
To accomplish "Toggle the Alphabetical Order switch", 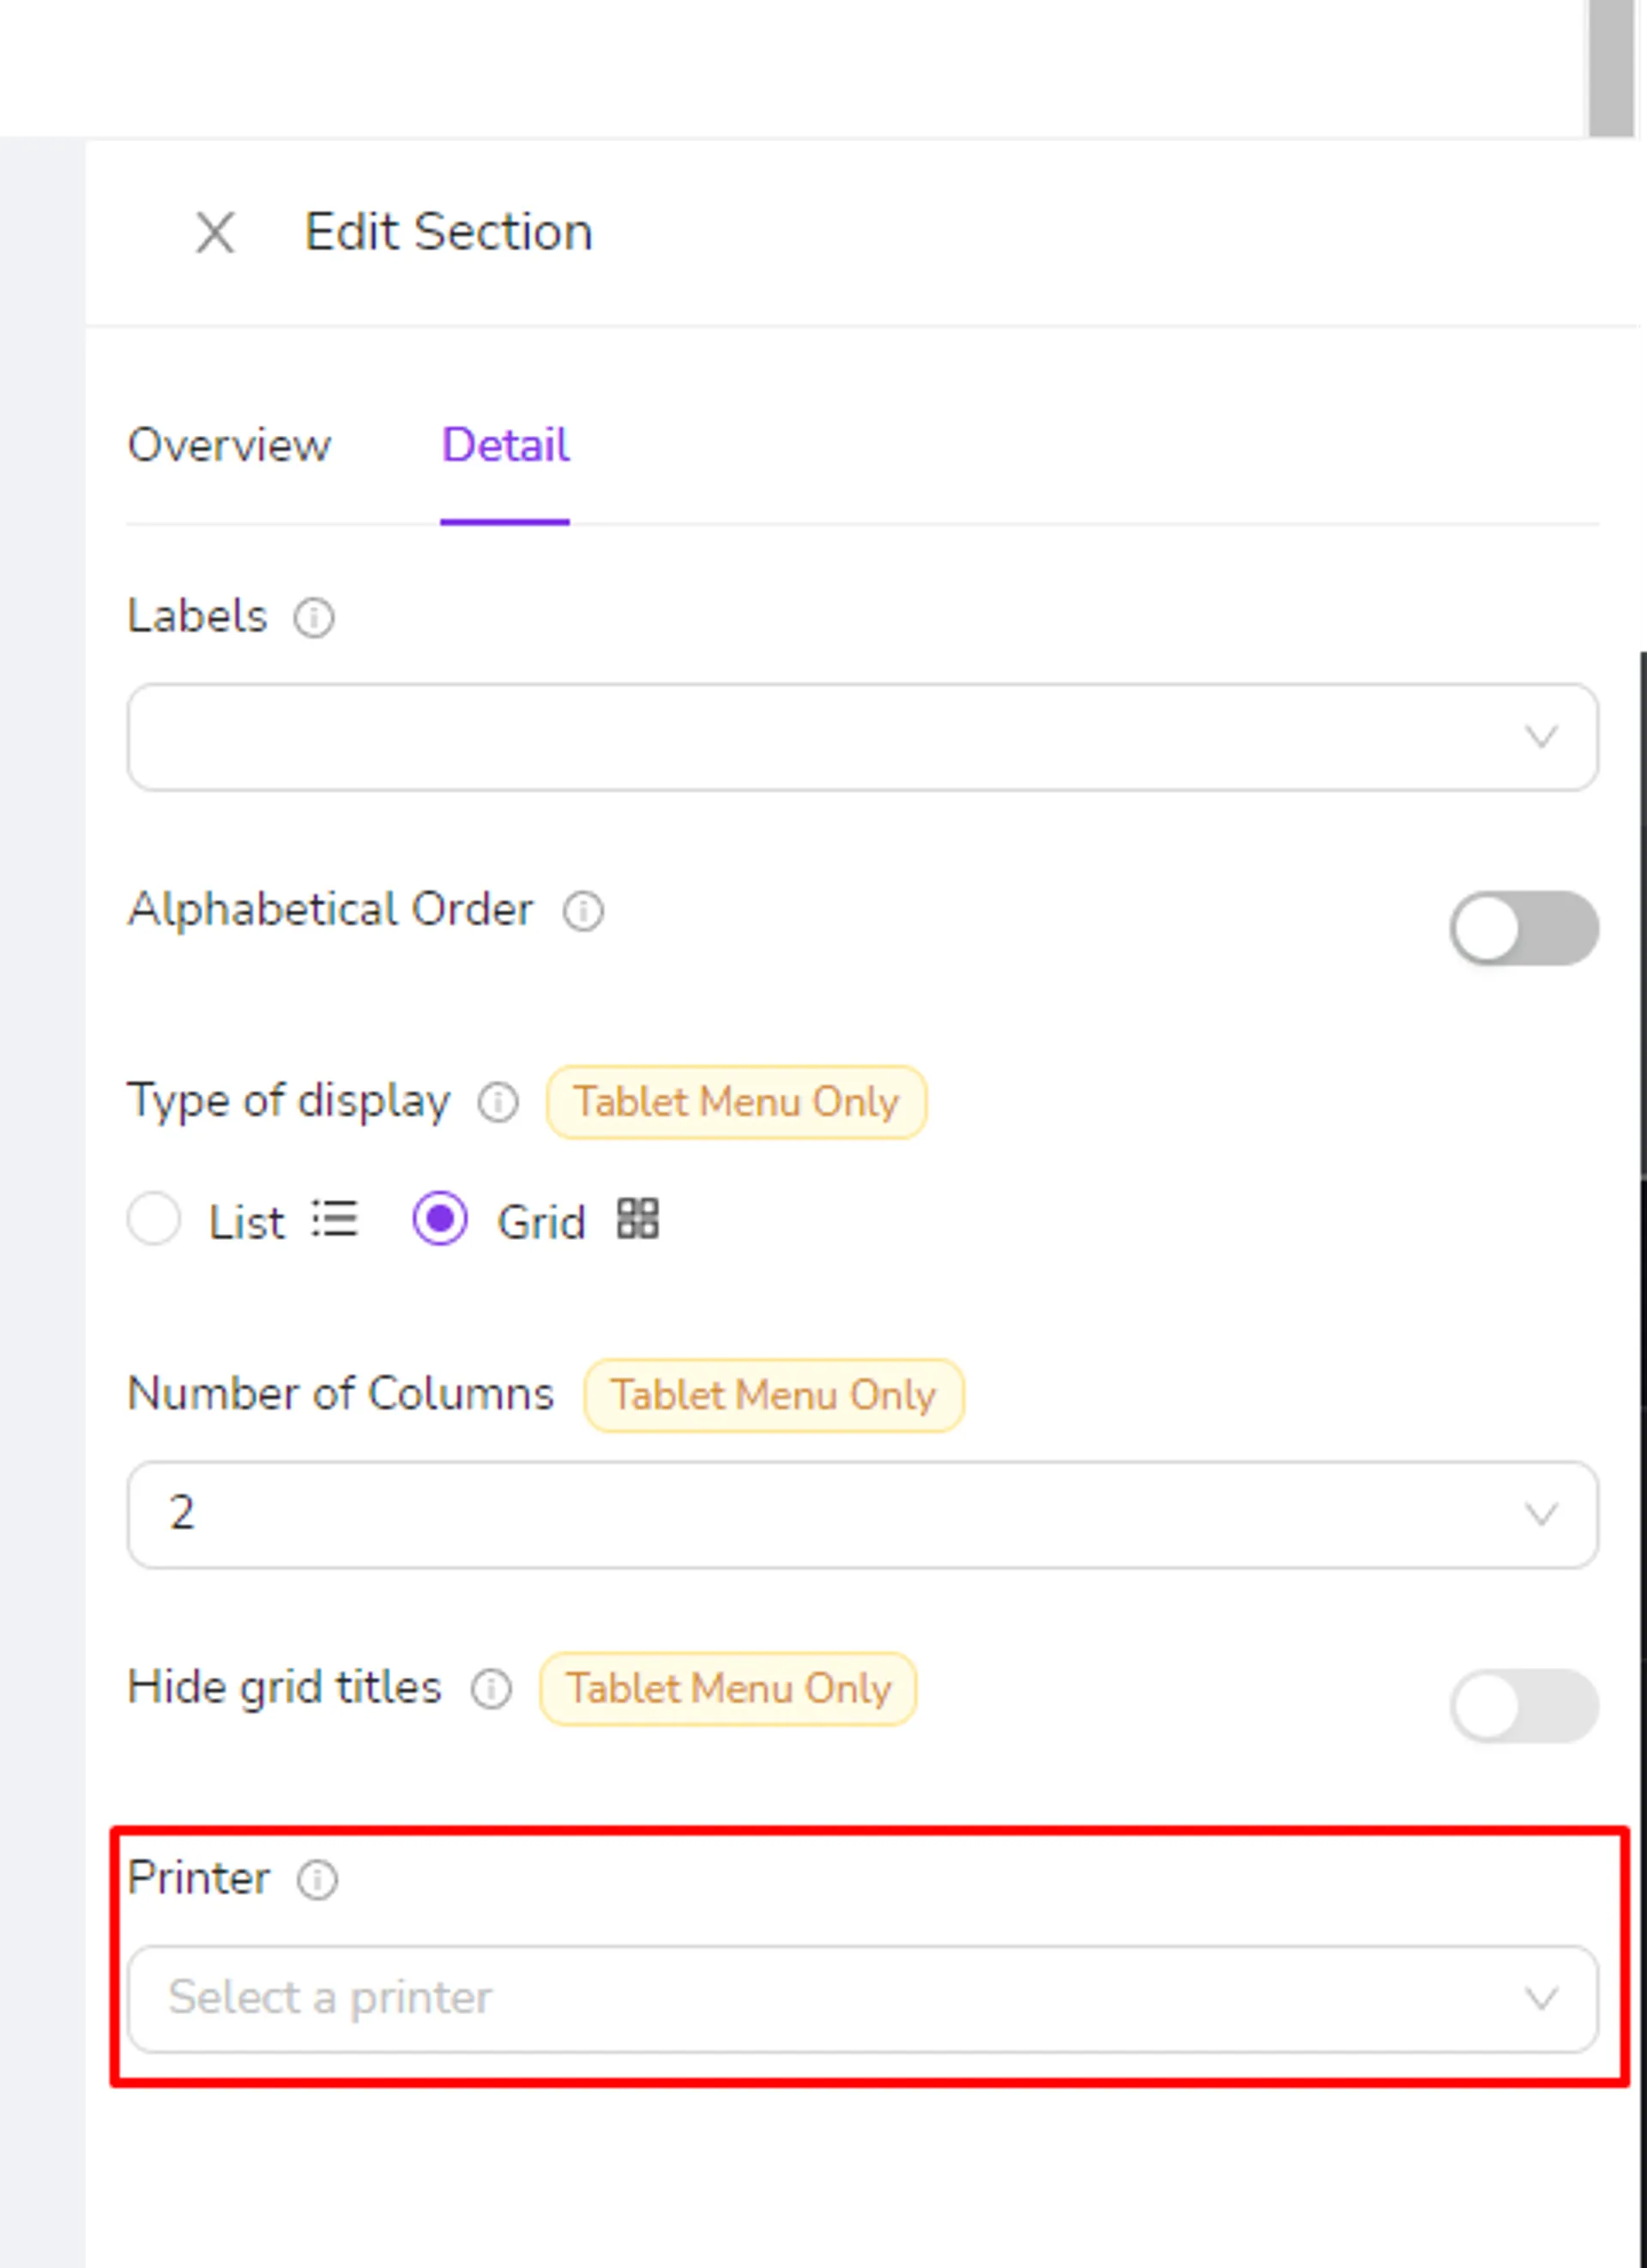I will 1524,928.
